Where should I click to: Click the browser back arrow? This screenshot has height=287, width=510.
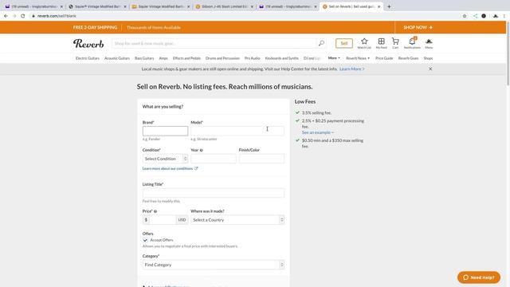(x=6, y=16)
